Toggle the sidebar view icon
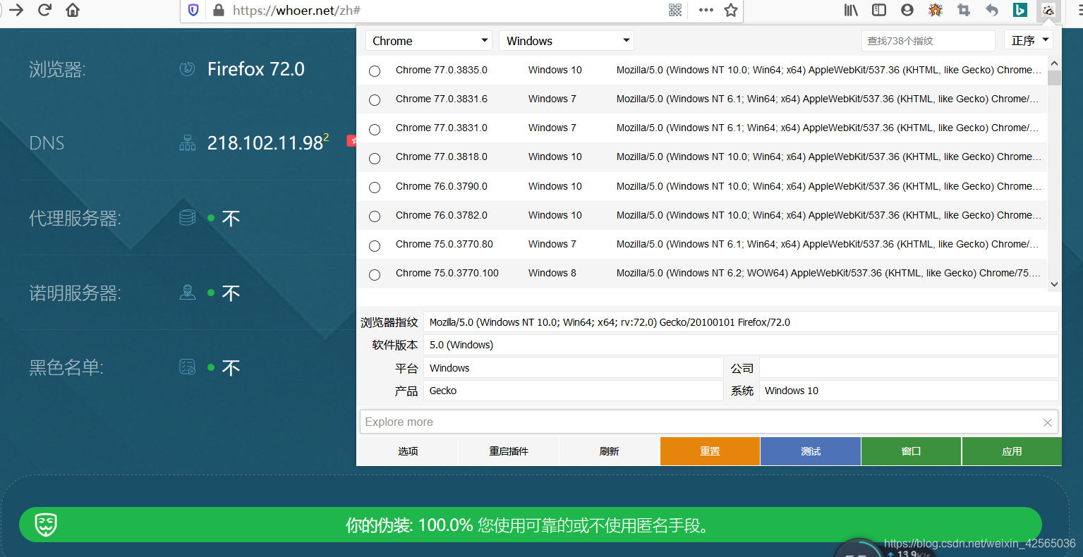 pos(879,10)
